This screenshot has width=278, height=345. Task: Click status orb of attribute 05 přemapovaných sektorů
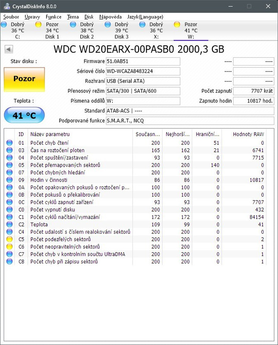coord(9,165)
